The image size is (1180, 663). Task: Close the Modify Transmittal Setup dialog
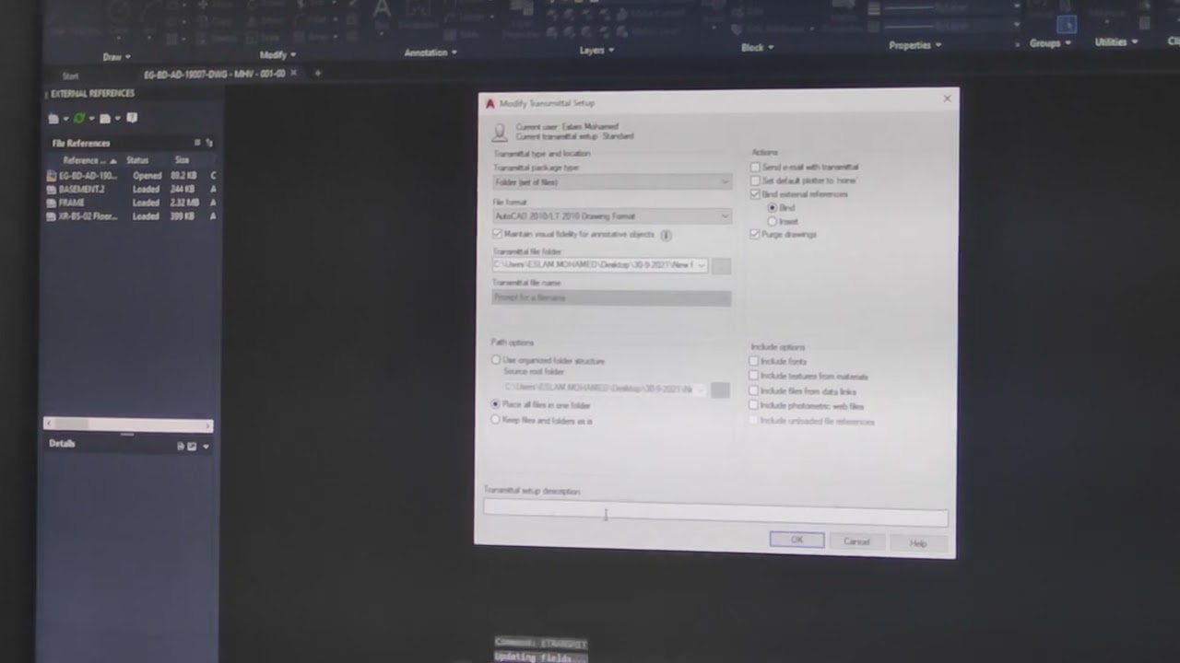coord(947,99)
